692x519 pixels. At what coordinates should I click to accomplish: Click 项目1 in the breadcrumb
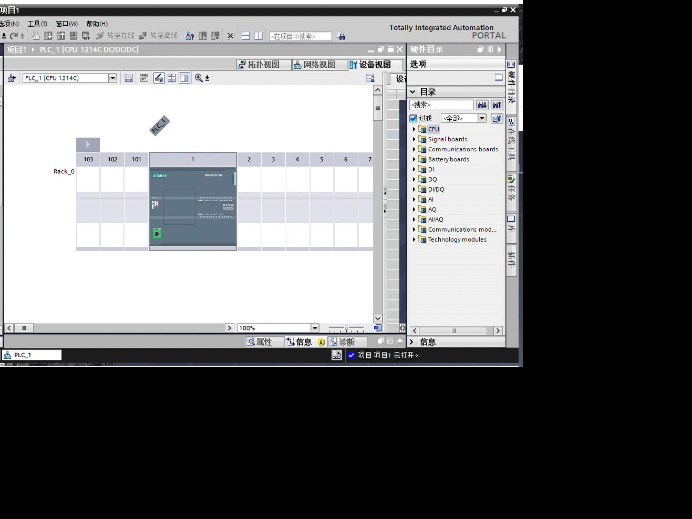16,49
